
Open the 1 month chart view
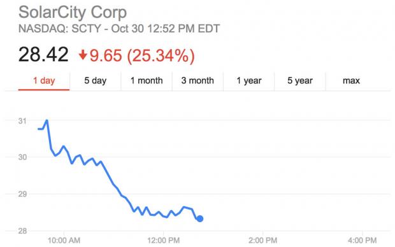tap(147, 81)
